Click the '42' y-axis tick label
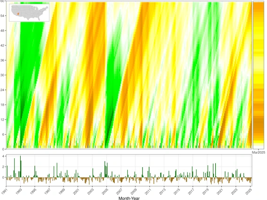 (x=2, y=46)
